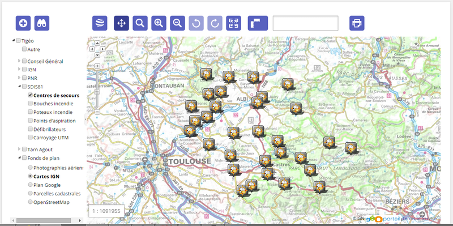Expand the Tarn Agout group
The width and height of the screenshot is (453, 226).
coord(19,149)
